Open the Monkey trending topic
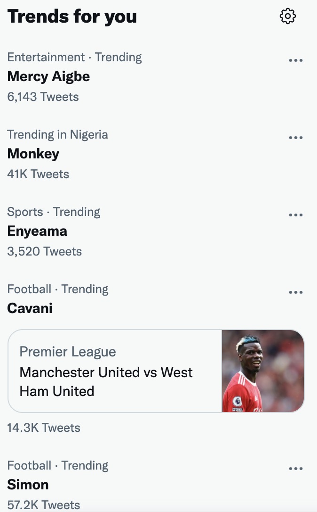317x512 pixels. coord(33,154)
